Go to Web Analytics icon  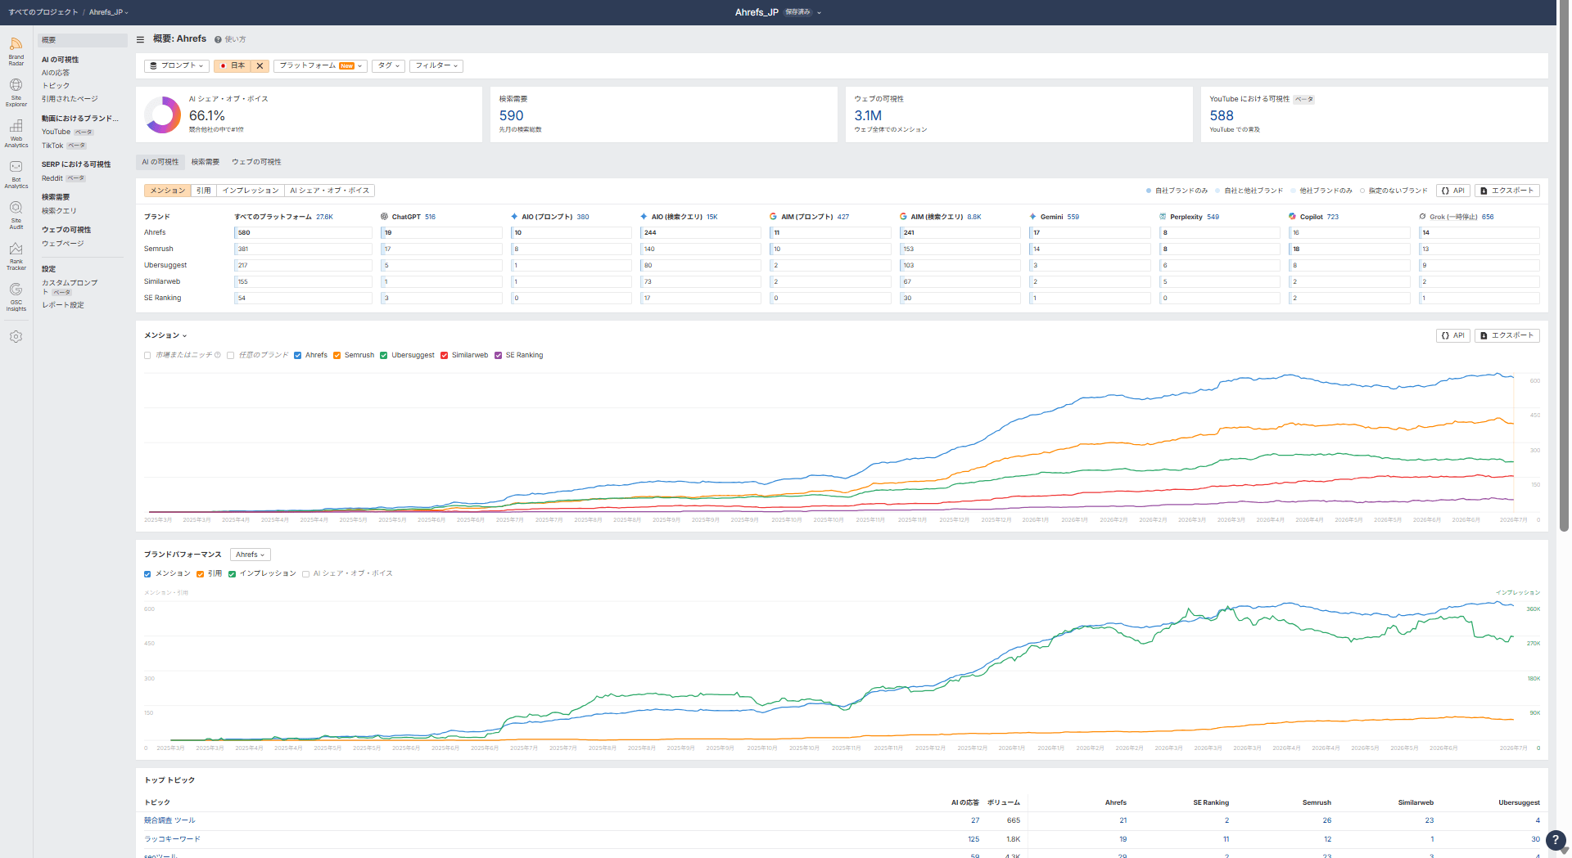pyautogui.click(x=16, y=133)
